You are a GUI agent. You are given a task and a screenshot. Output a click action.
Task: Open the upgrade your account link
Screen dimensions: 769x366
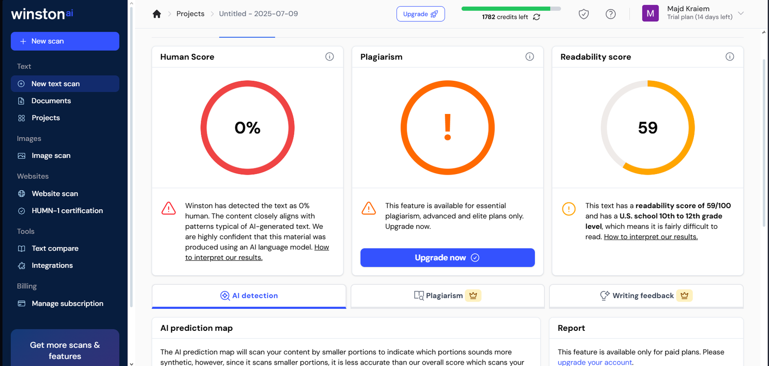595,362
